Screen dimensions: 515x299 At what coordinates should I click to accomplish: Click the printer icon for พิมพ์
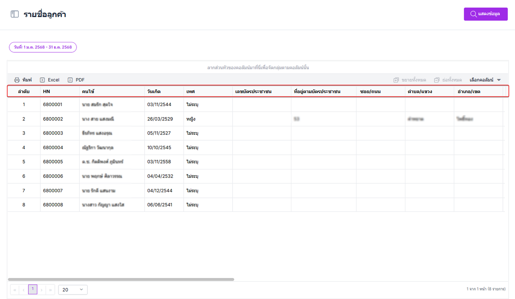17,80
